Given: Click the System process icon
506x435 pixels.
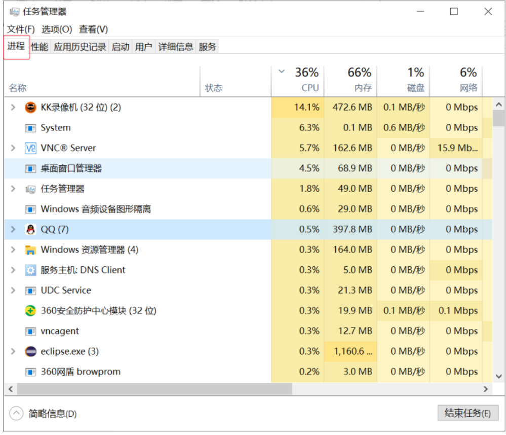Looking at the screenshot, I should [x=30, y=128].
